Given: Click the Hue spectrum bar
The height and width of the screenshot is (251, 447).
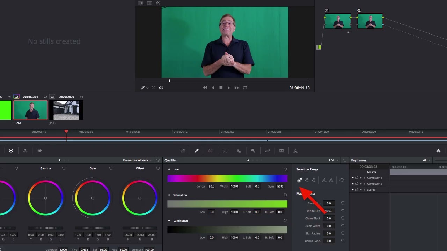Looking at the screenshot, I should pos(227,178).
